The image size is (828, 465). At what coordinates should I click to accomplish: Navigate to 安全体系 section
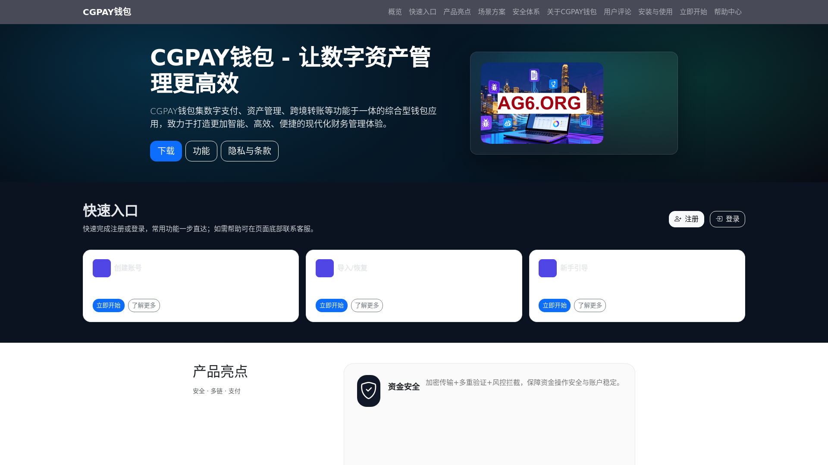click(526, 12)
